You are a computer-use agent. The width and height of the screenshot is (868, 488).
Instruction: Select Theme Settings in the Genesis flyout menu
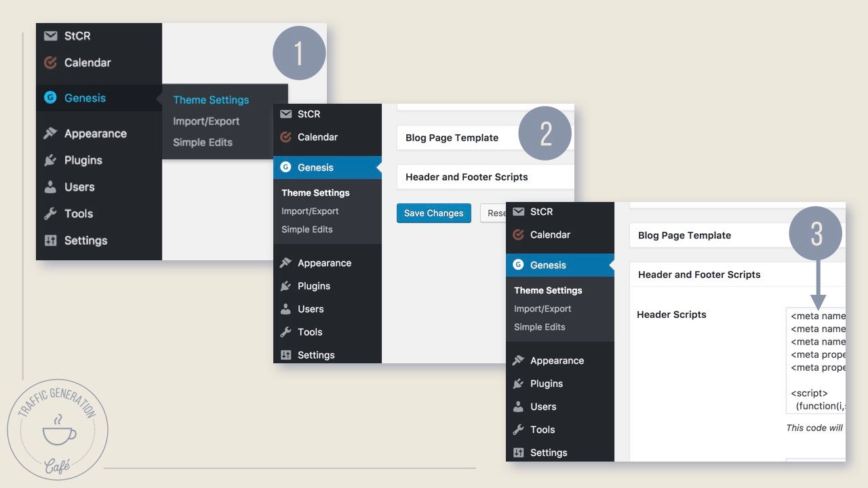coord(211,100)
